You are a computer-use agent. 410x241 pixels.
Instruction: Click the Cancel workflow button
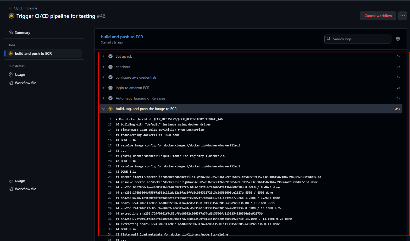[x=378, y=16]
